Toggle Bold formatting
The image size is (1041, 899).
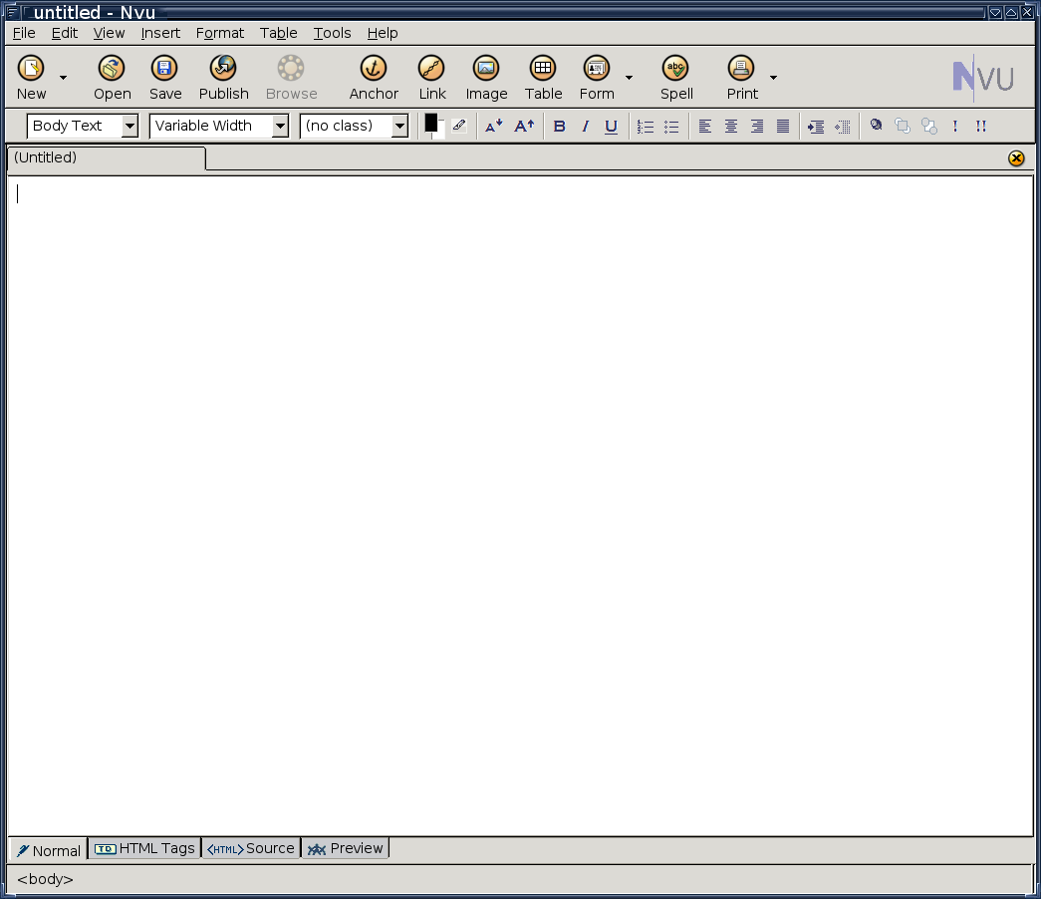(559, 126)
